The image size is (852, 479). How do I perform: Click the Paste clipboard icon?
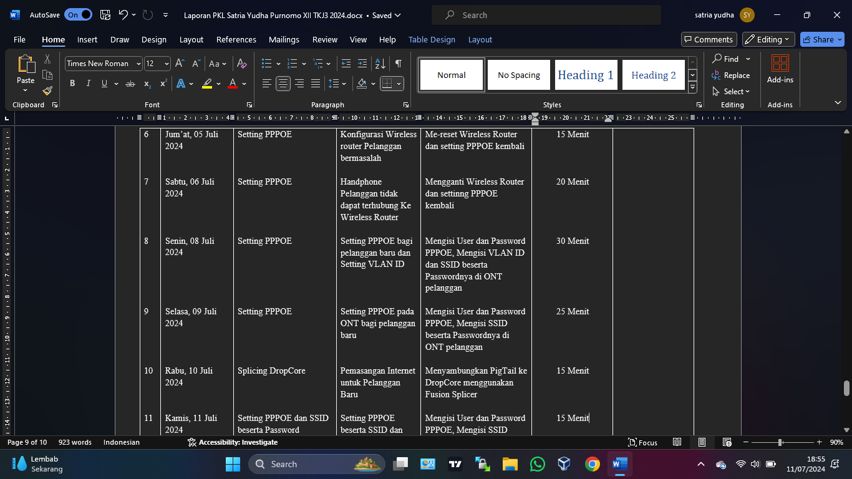[x=26, y=64]
